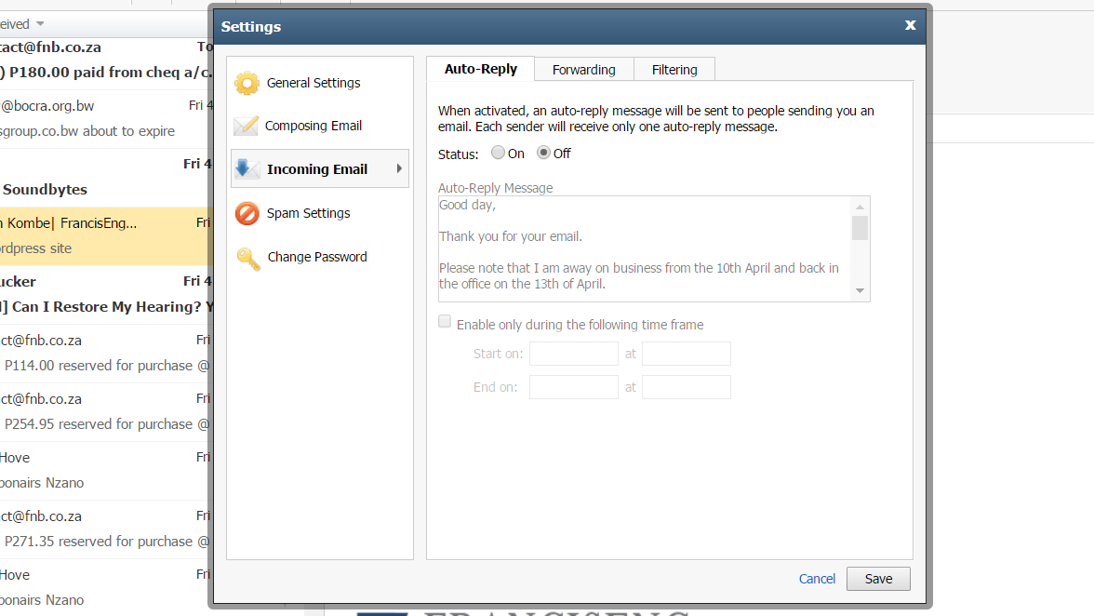The image size is (1094, 616).
Task: Click the Spam Settings prohibited icon
Action: pyautogui.click(x=247, y=213)
